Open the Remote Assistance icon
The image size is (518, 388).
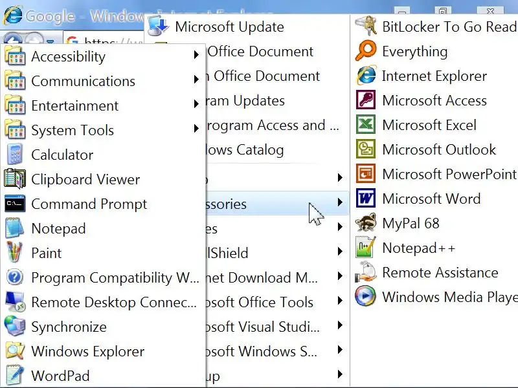(366, 272)
